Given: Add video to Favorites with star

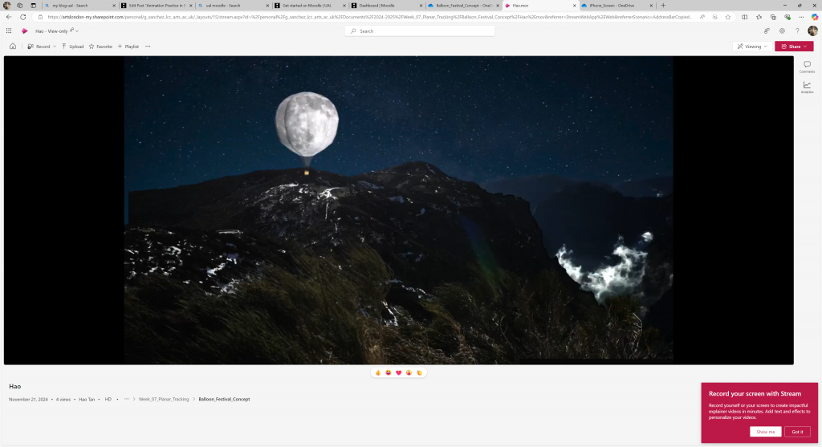Looking at the screenshot, I should click(x=100, y=47).
